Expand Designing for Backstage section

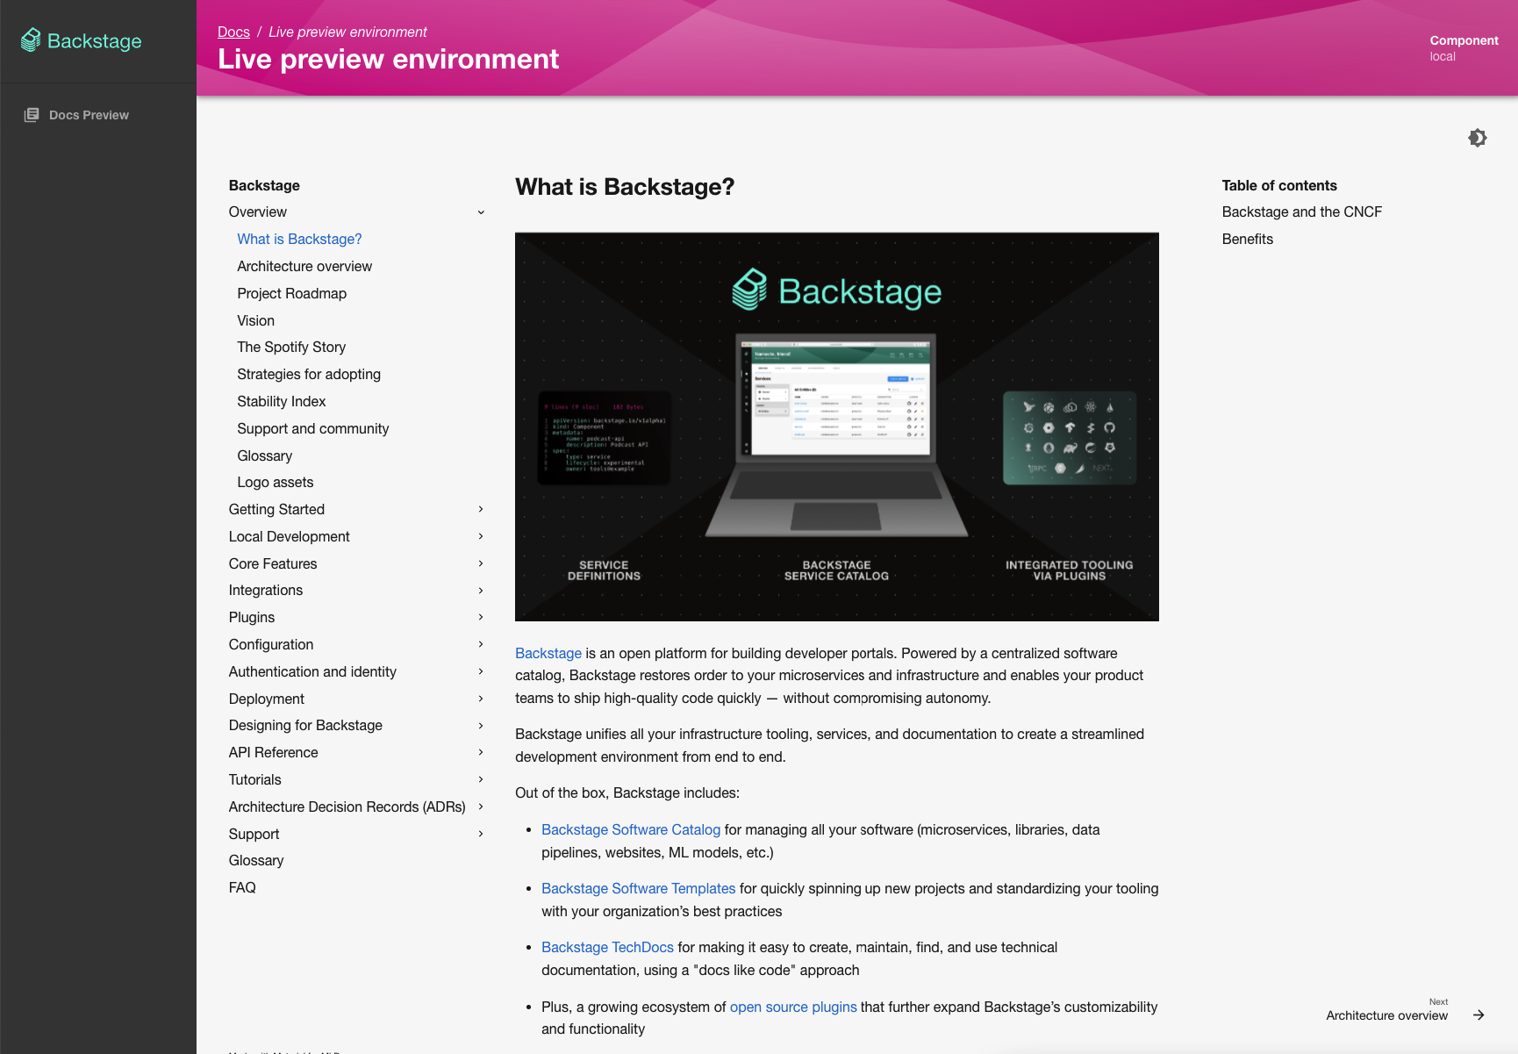(481, 726)
